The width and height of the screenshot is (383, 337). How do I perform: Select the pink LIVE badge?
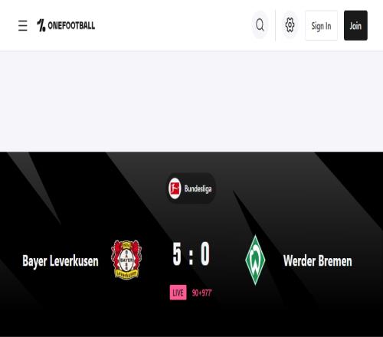coord(178,293)
